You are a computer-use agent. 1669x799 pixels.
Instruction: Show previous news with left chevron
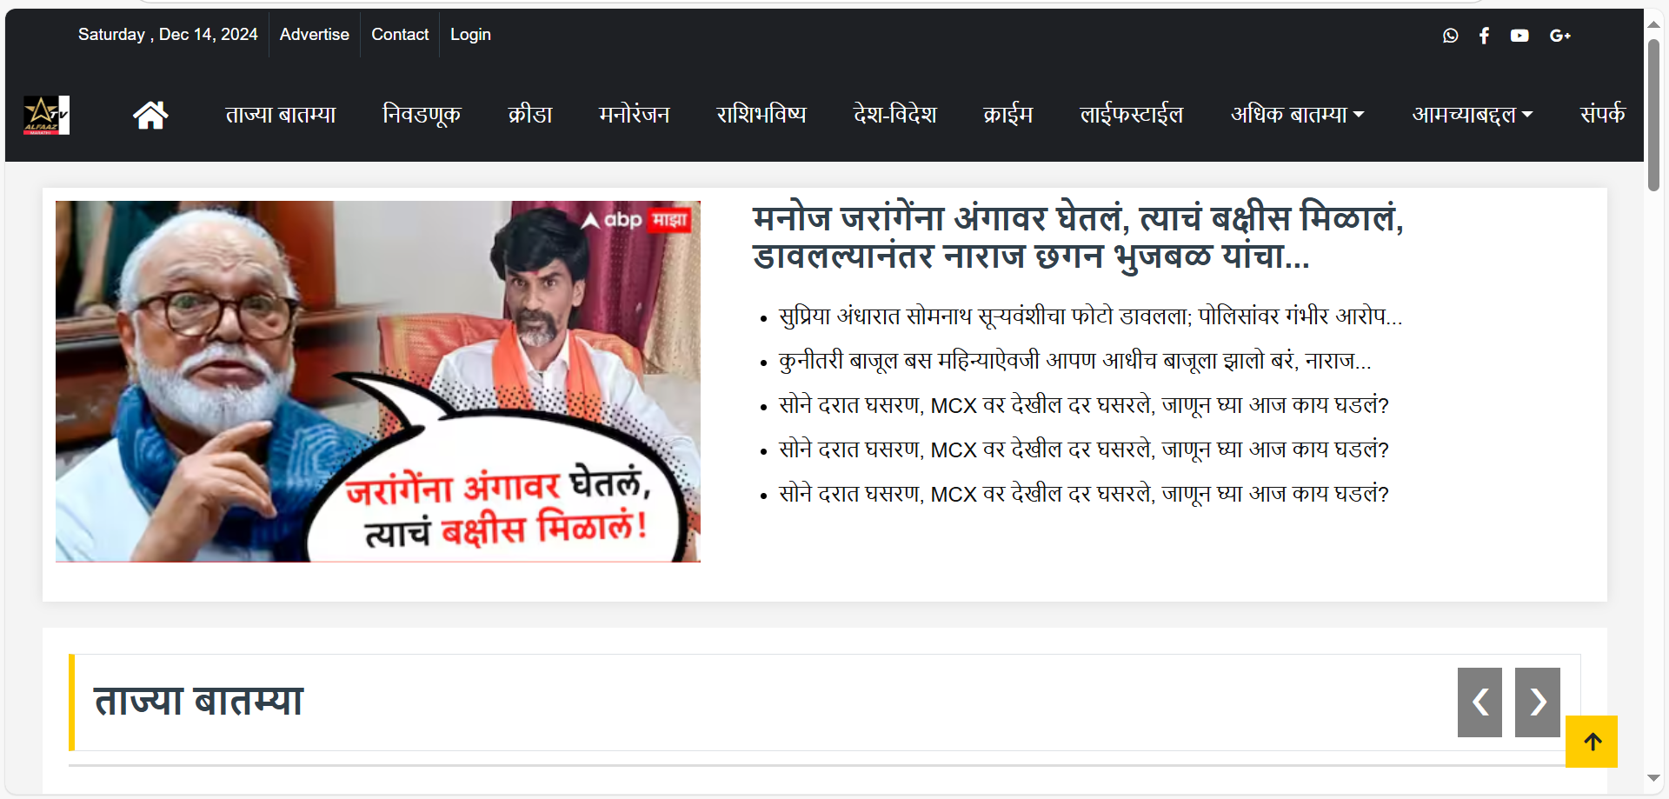click(x=1479, y=702)
